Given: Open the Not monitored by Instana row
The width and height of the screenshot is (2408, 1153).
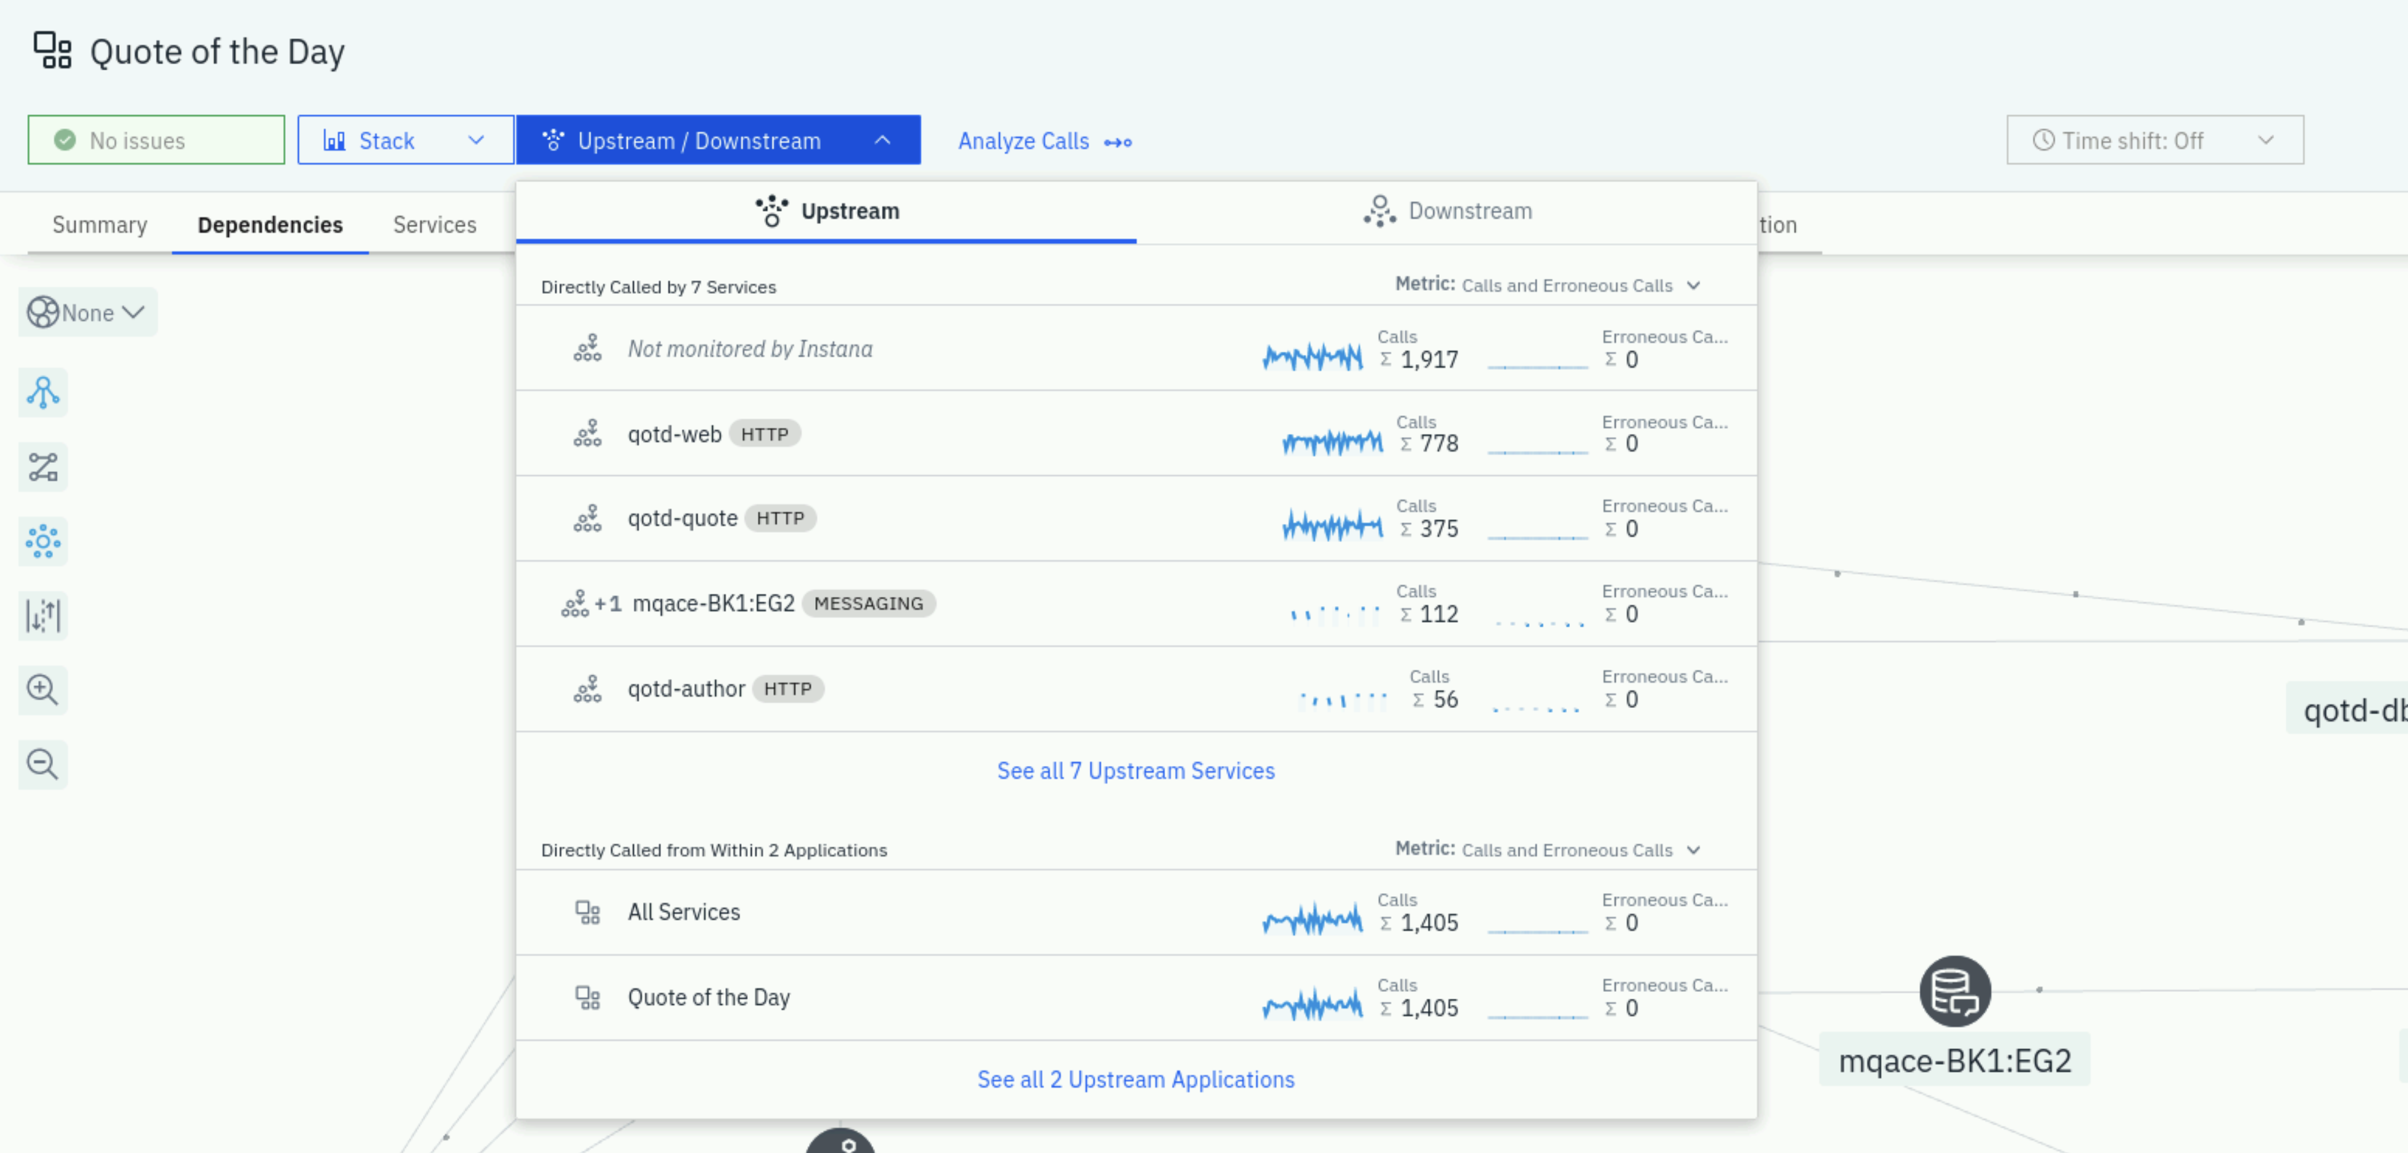Looking at the screenshot, I should pos(1137,348).
